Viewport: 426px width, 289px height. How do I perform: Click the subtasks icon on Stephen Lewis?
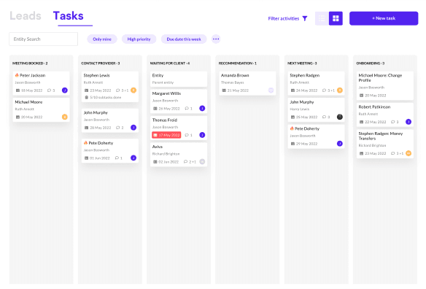(86, 97)
